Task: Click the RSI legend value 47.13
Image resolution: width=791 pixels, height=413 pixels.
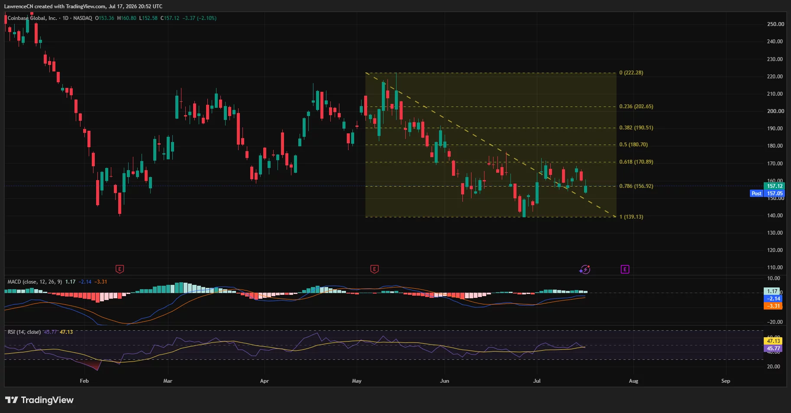Action: (66, 332)
